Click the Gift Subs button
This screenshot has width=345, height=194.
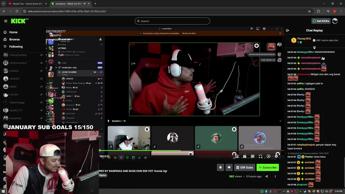pos(244,168)
